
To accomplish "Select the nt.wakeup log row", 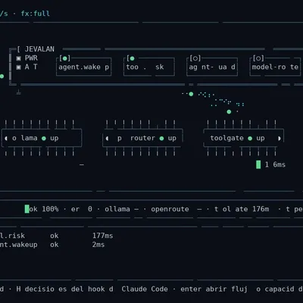I will point(52,245).
